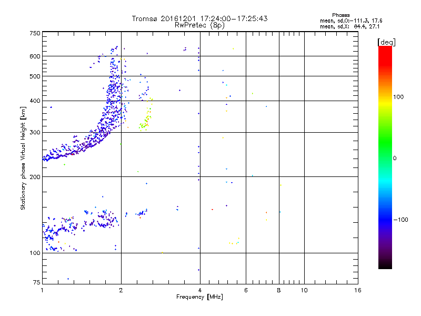Click the 'Frequency [MHz]' axis label
Image resolution: width=421 pixels, height=316 pixels.
click(x=199, y=297)
